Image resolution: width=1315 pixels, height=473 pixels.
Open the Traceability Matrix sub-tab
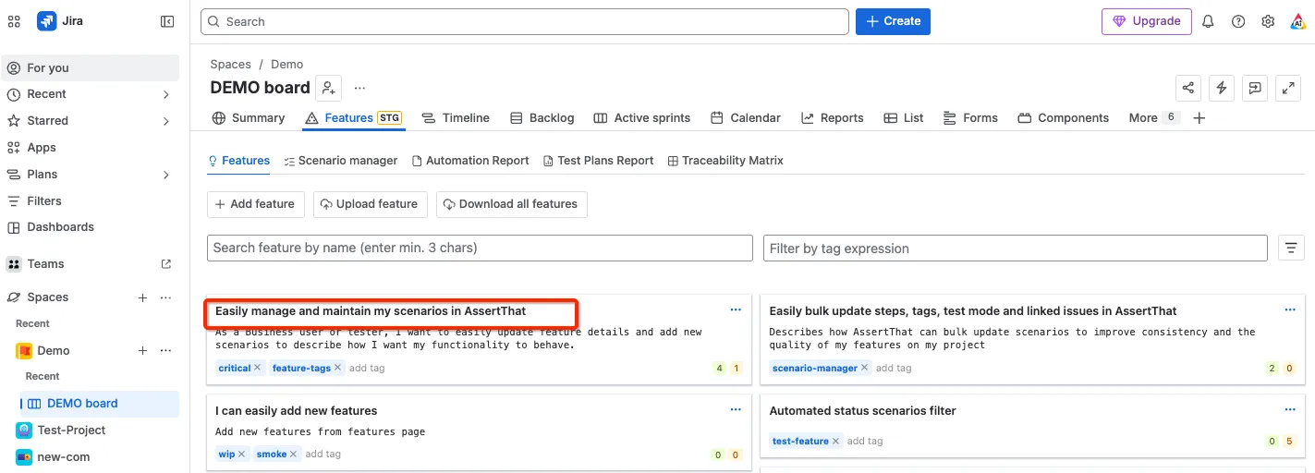pos(725,161)
